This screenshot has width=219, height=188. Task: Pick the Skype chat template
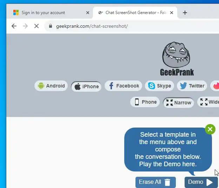(159, 86)
